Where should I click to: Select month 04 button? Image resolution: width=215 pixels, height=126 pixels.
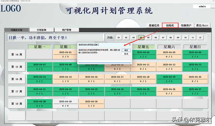click(x=141, y=37)
